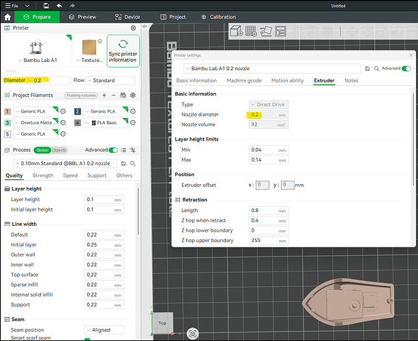Click the Add cube icon in toolbar

(236, 31)
